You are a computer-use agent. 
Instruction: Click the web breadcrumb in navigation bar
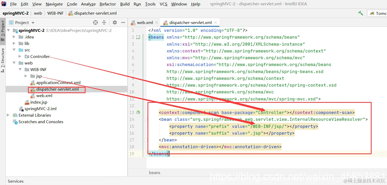point(38,13)
